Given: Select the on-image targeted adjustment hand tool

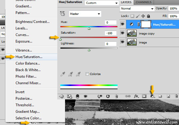Looking at the screenshot, I should click(x=62, y=13).
